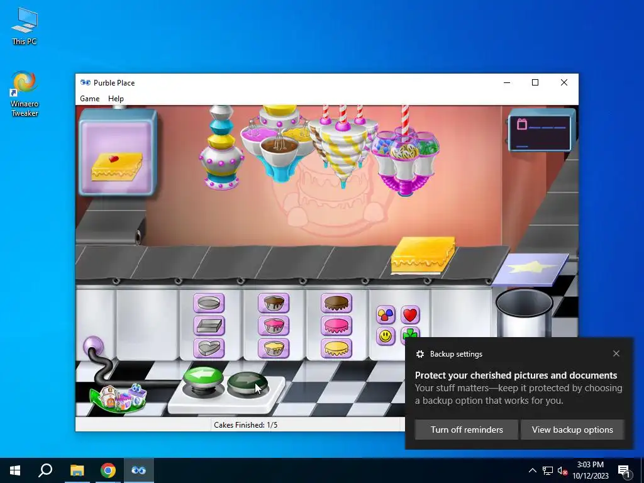The width and height of the screenshot is (644, 483).
Task: Select the round cake pan shape
Action: tap(209, 303)
